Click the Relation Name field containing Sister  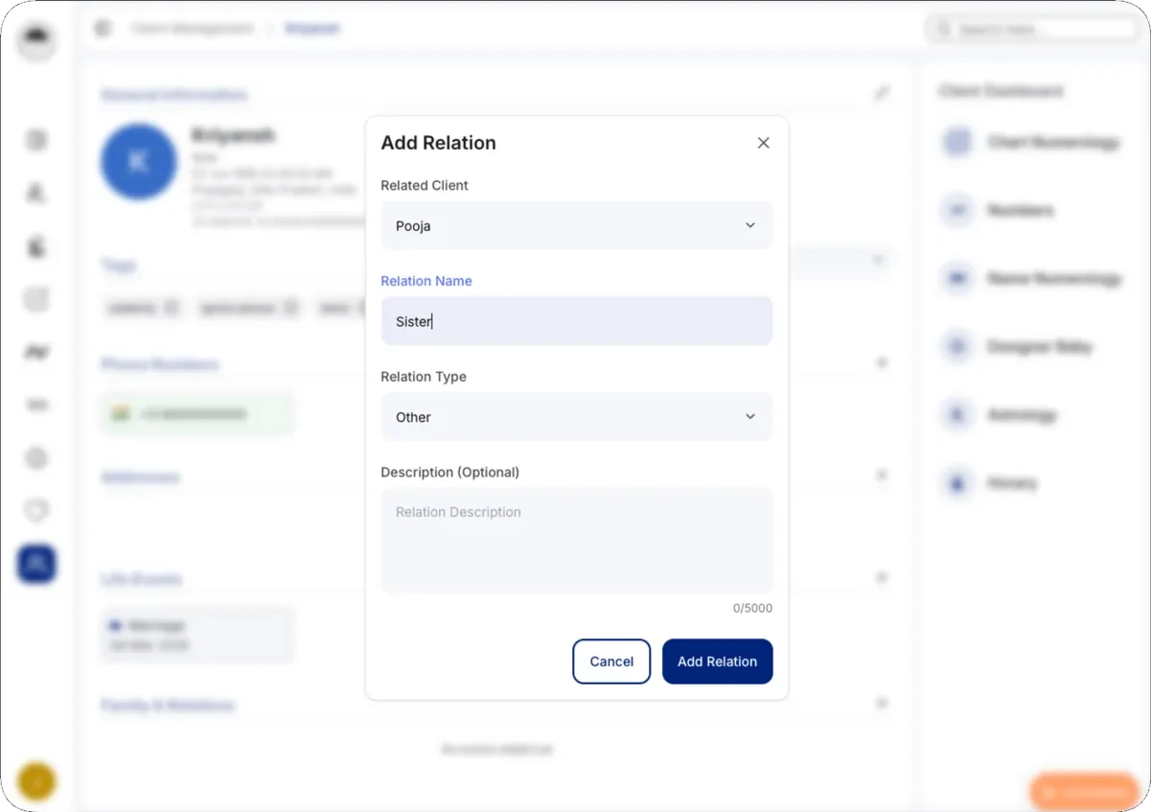click(x=576, y=321)
